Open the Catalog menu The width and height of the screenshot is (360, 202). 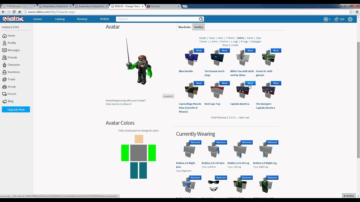point(60,19)
